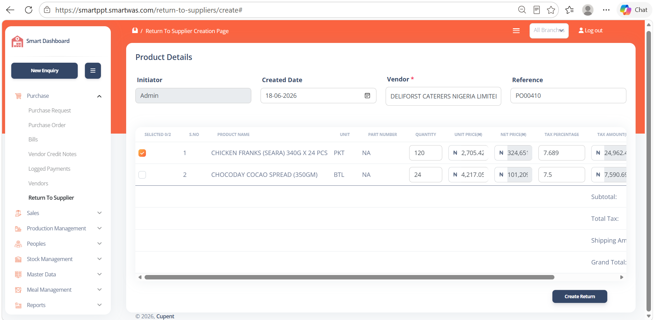Expand the Stock Management chevron
Screen dimensions: 654x320
pos(100,259)
